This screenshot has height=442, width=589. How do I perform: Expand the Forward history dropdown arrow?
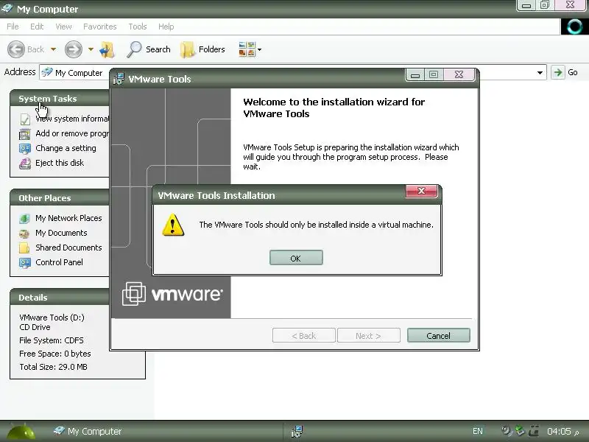click(91, 49)
